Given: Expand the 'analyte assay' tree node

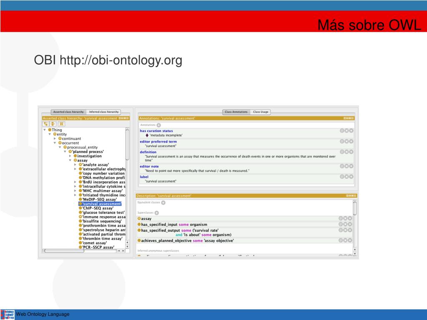Looking at the screenshot, I should tap(75, 165).
